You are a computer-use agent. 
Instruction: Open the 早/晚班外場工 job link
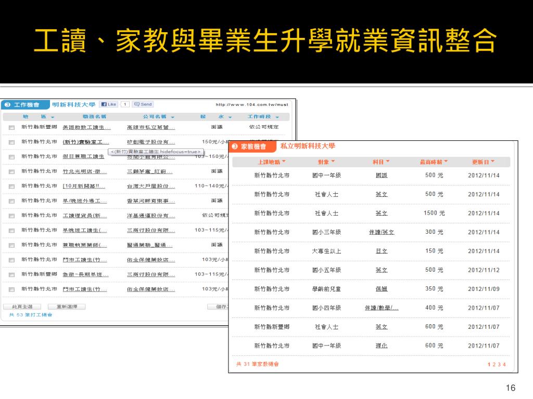coord(85,201)
